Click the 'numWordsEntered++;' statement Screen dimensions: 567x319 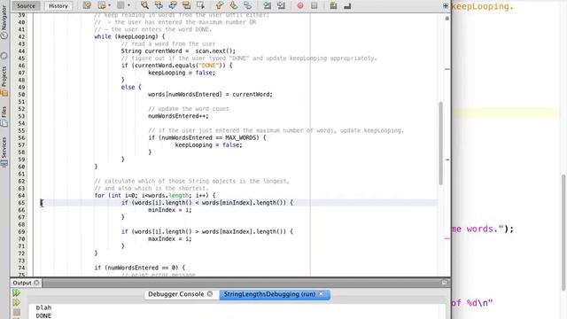[178, 116]
